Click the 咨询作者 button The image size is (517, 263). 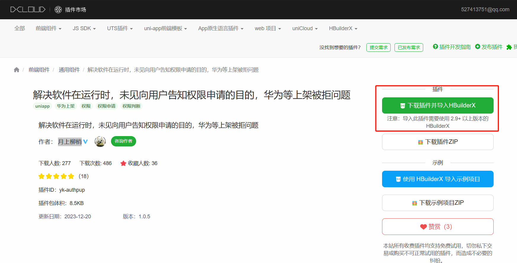[x=123, y=141]
